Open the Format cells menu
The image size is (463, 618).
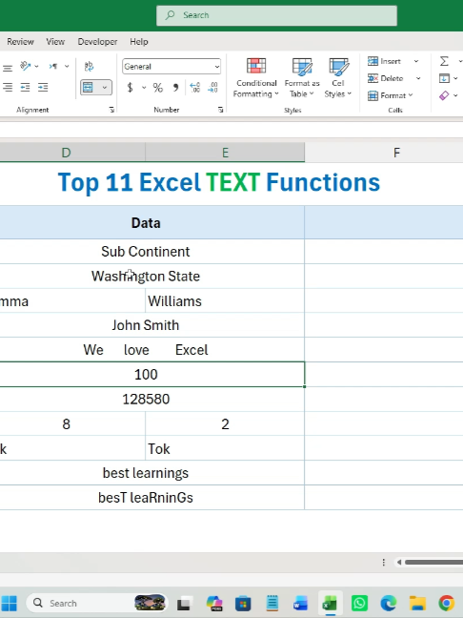[391, 95]
